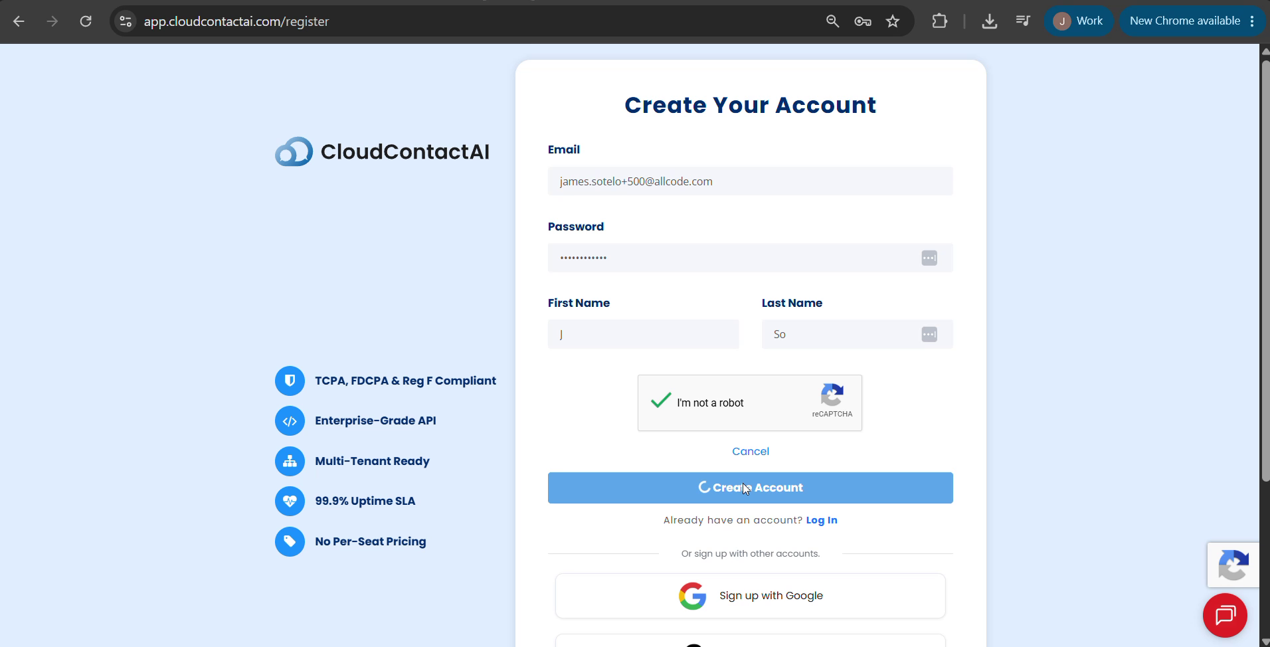
Task: Click the scrollbar down arrow
Action: coord(1265,642)
